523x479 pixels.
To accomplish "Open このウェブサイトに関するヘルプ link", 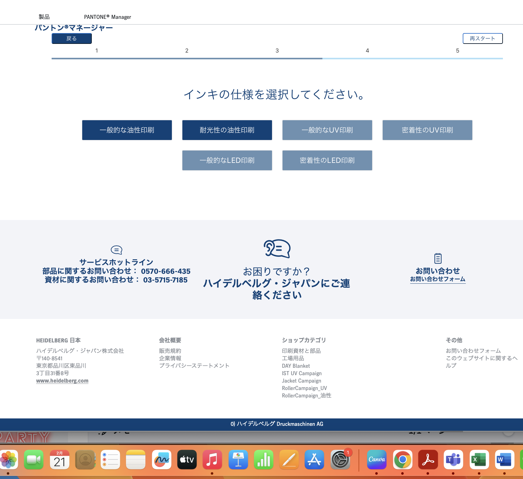I will [482, 362].
